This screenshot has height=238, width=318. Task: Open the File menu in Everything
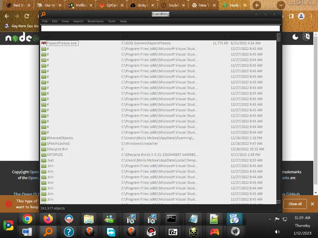pyautogui.click(x=45, y=21)
